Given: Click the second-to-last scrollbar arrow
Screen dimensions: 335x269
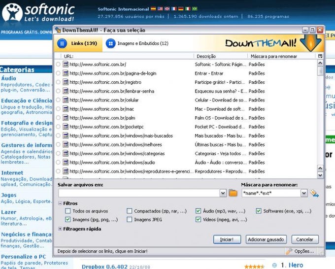Looking at the screenshot, I should tap(320, 168).
